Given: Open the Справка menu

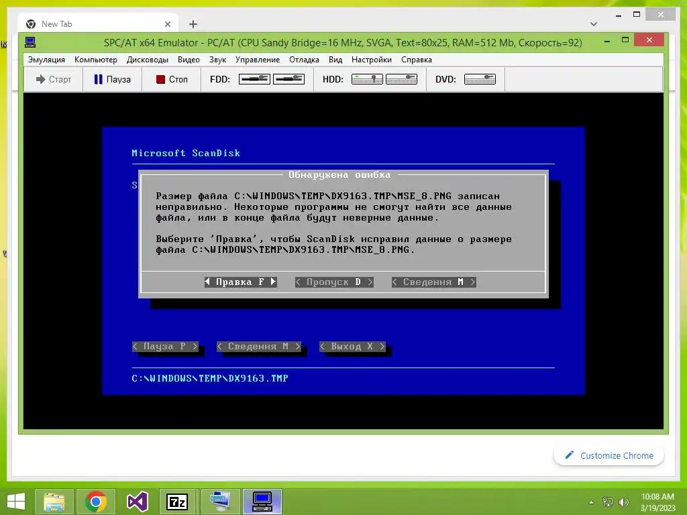Looking at the screenshot, I should [x=417, y=60].
